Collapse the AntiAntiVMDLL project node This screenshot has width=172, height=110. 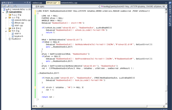point(3,12)
